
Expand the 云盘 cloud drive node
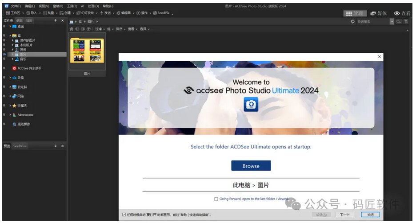[x=10, y=78]
